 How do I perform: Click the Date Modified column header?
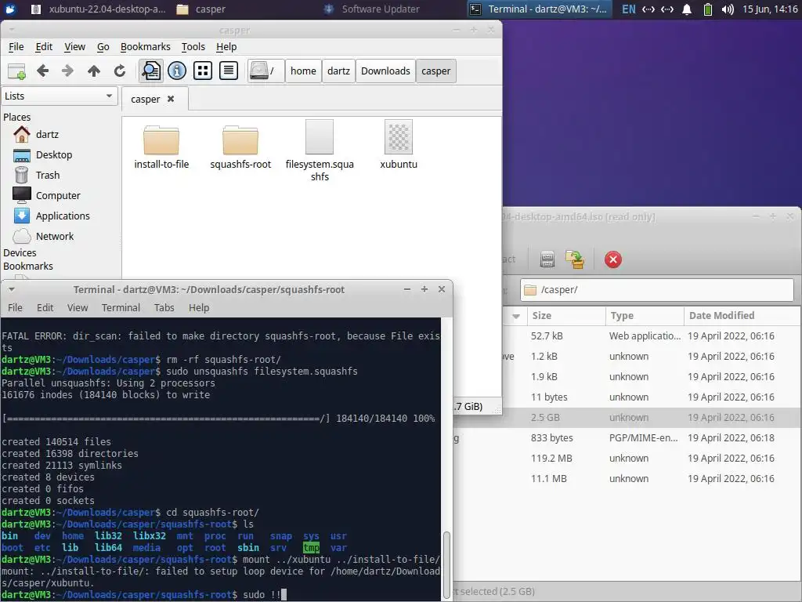742,316
